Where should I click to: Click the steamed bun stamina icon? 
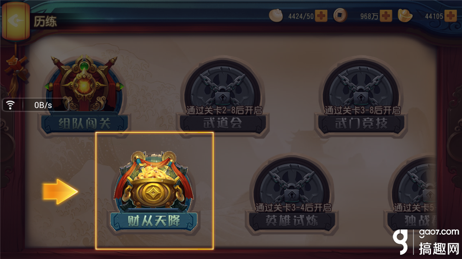coord(276,15)
